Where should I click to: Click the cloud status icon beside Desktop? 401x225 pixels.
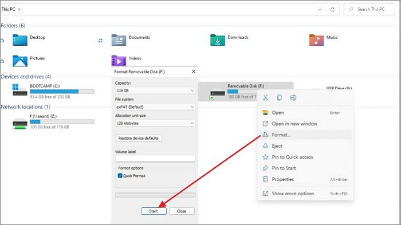[2, 41]
